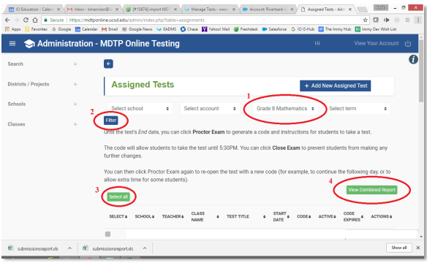Open the Grade 8 Mathematics test dropdown
This screenshot has height=263, width=427.
coord(285,109)
